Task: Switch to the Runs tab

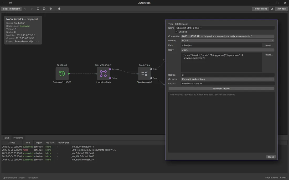Action: pyautogui.click(x=6, y=138)
